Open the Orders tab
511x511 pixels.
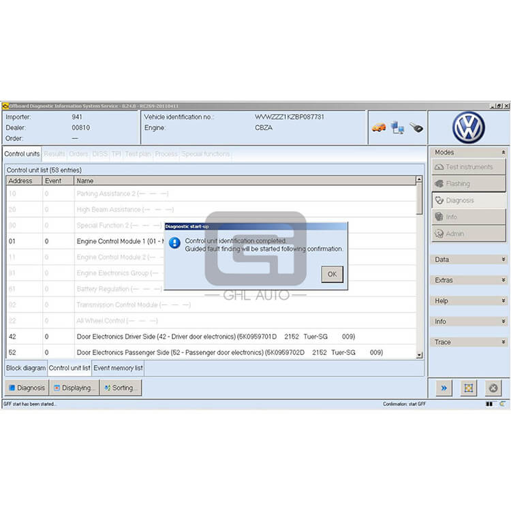(78, 154)
